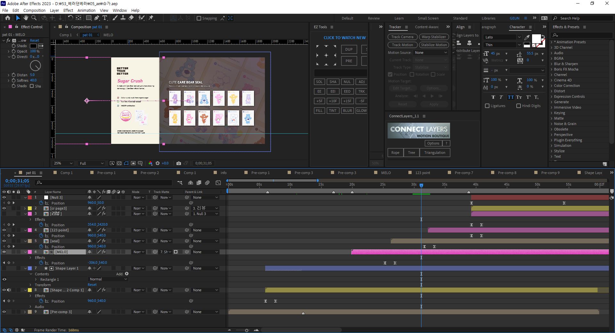The height and width of the screenshot is (333, 615).
Task: Toggle the Shy layers timeline switch
Action: click(x=191, y=183)
